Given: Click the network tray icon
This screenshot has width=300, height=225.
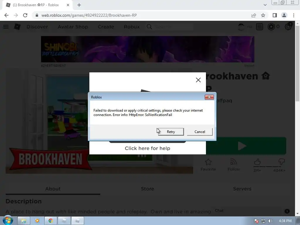Looking at the screenshot, I should pyautogui.click(x=263, y=221).
